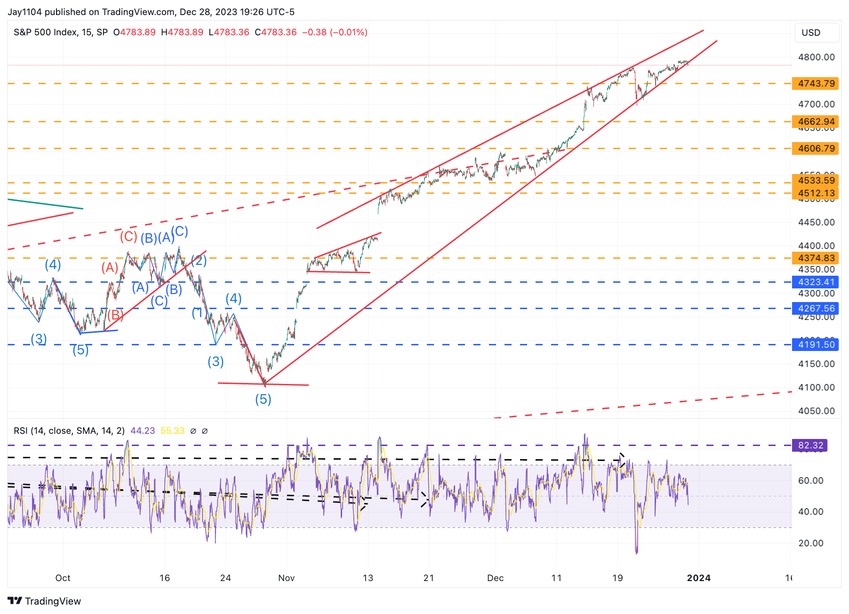The image size is (849, 614).
Task: Click the 60.00 RSI axis tick
Action: [x=811, y=480]
